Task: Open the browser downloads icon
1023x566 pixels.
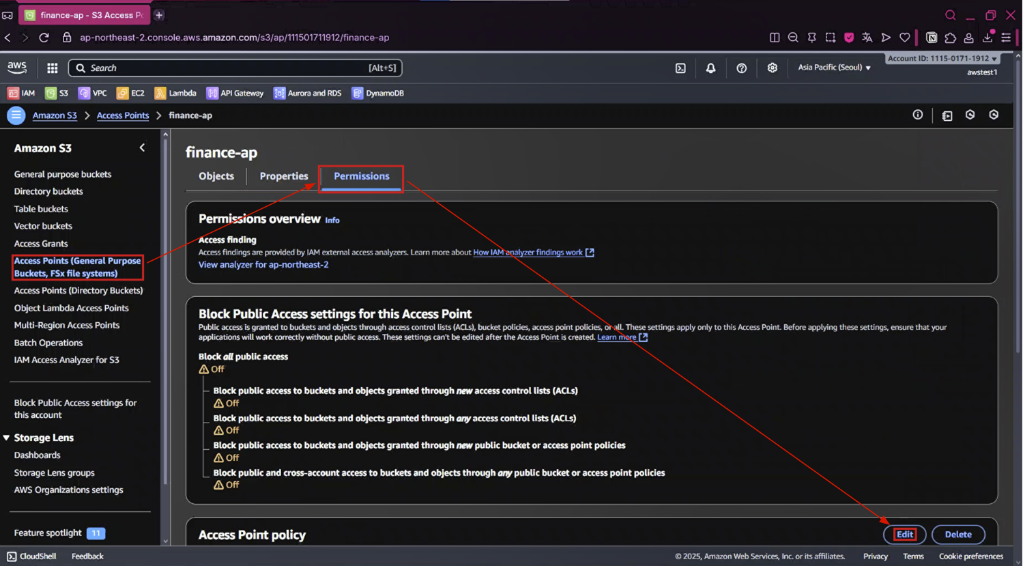Action: 988,38
